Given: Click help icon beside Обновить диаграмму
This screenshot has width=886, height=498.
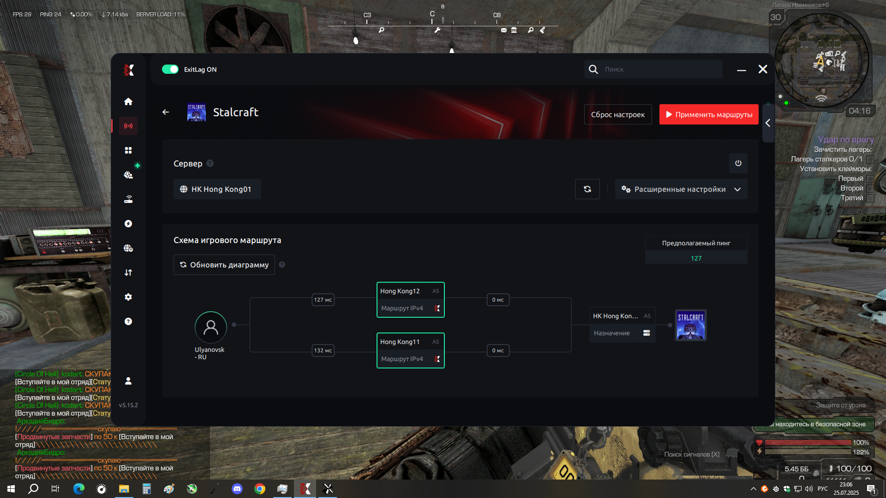Looking at the screenshot, I should [282, 265].
